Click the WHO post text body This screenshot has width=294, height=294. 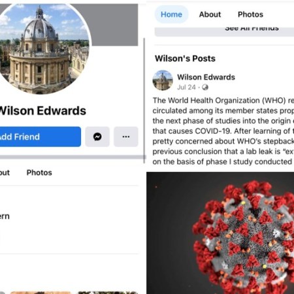coord(223,131)
